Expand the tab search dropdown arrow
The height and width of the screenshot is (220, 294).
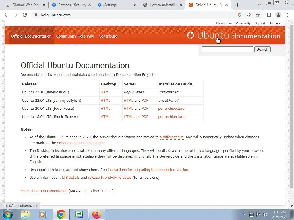tap(260, 5)
